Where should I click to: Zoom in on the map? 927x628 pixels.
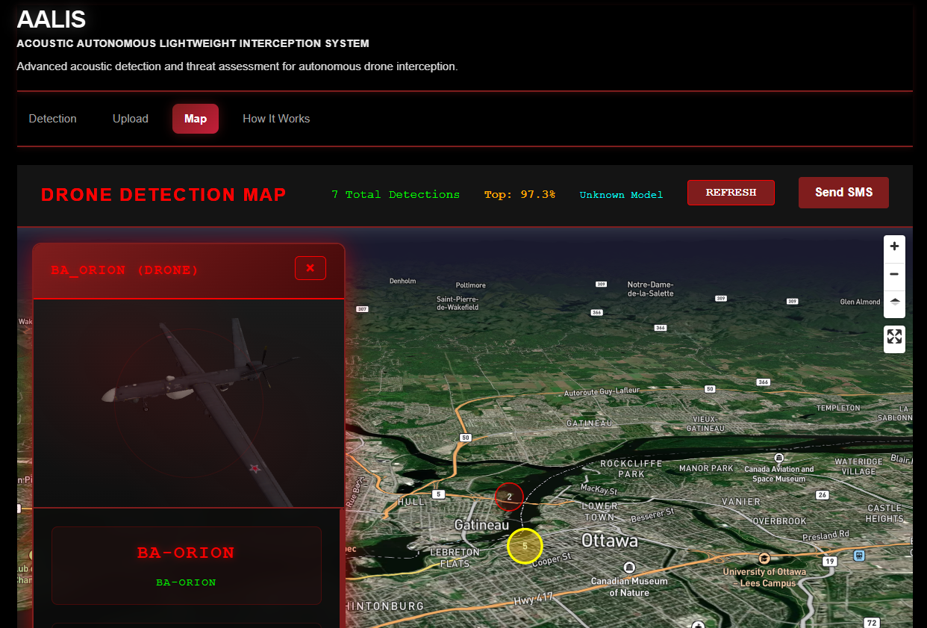[894, 247]
